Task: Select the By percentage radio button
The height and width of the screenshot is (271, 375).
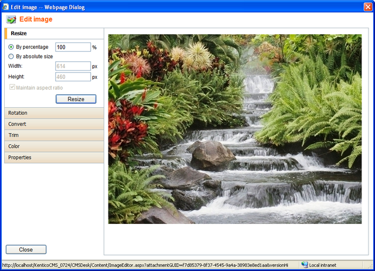Action: (11, 47)
